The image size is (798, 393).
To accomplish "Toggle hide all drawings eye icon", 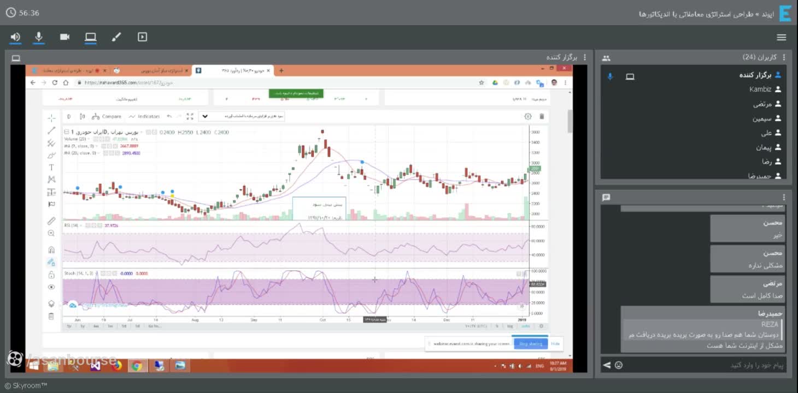I will click(x=51, y=287).
